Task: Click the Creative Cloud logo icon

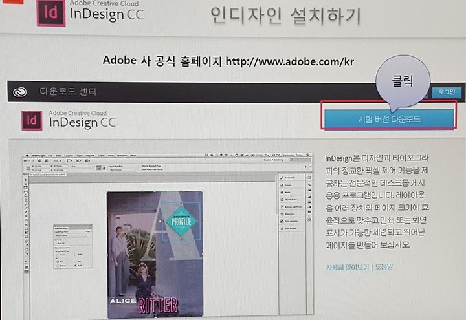Action: point(20,92)
